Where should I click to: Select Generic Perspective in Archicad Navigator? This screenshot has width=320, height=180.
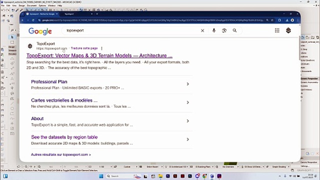[309, 79]
